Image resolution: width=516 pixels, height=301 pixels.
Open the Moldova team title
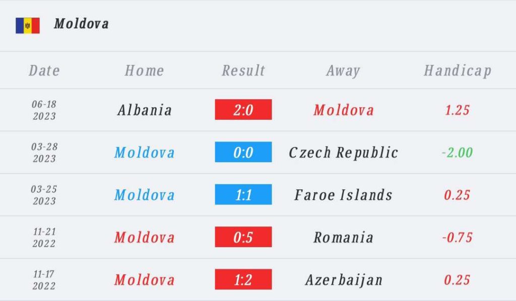(x=81, y=24)
